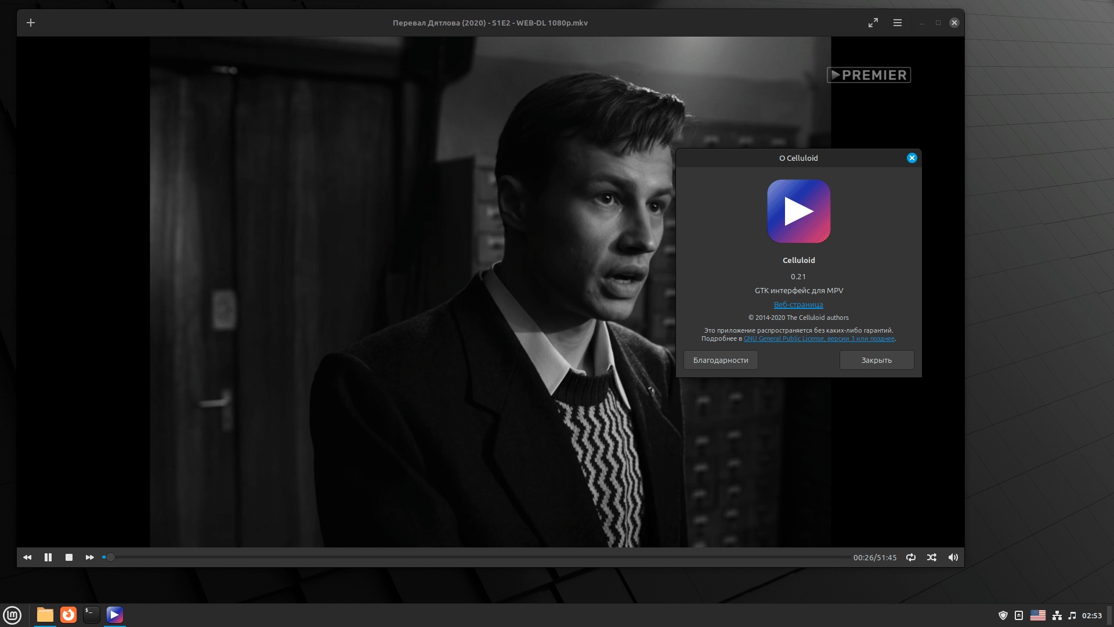Click the video file name title
This screenshot has width=1114, height=627.
coord(490,23)
